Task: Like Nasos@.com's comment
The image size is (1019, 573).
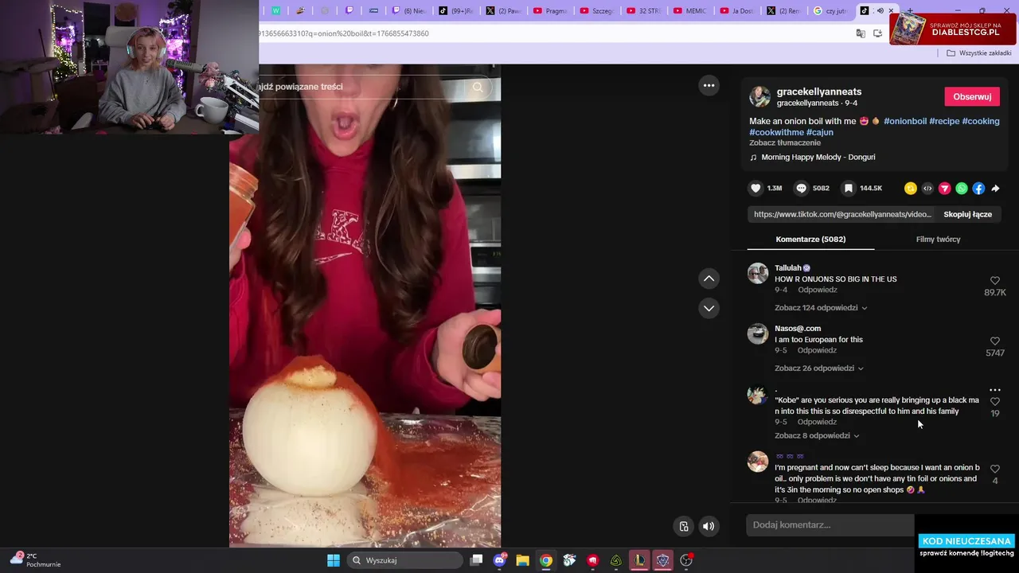Action: pyautogui.click(x=995, y=341)
